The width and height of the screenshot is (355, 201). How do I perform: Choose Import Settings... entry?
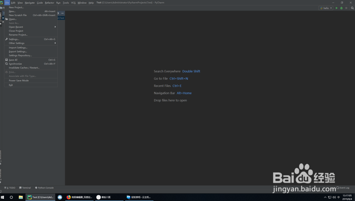click(31, 48)
